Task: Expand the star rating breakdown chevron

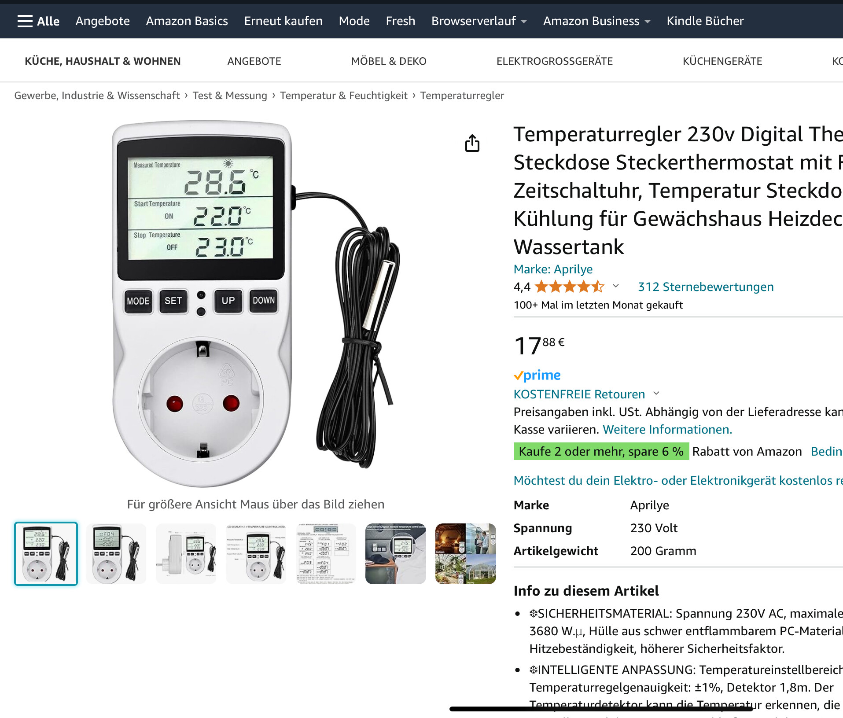Action: (x=616, y=286)
